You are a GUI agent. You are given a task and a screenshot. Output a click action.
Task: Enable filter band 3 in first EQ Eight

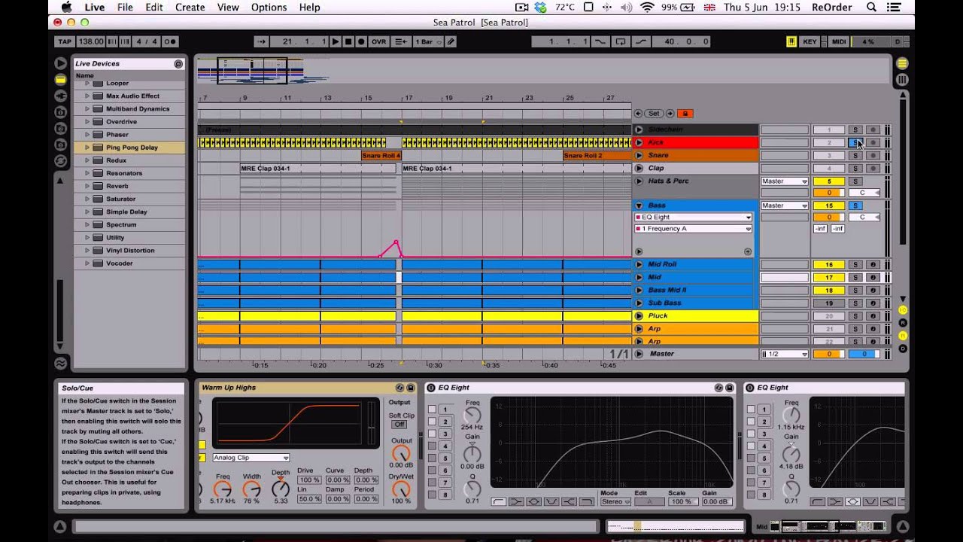pos(432,434)
